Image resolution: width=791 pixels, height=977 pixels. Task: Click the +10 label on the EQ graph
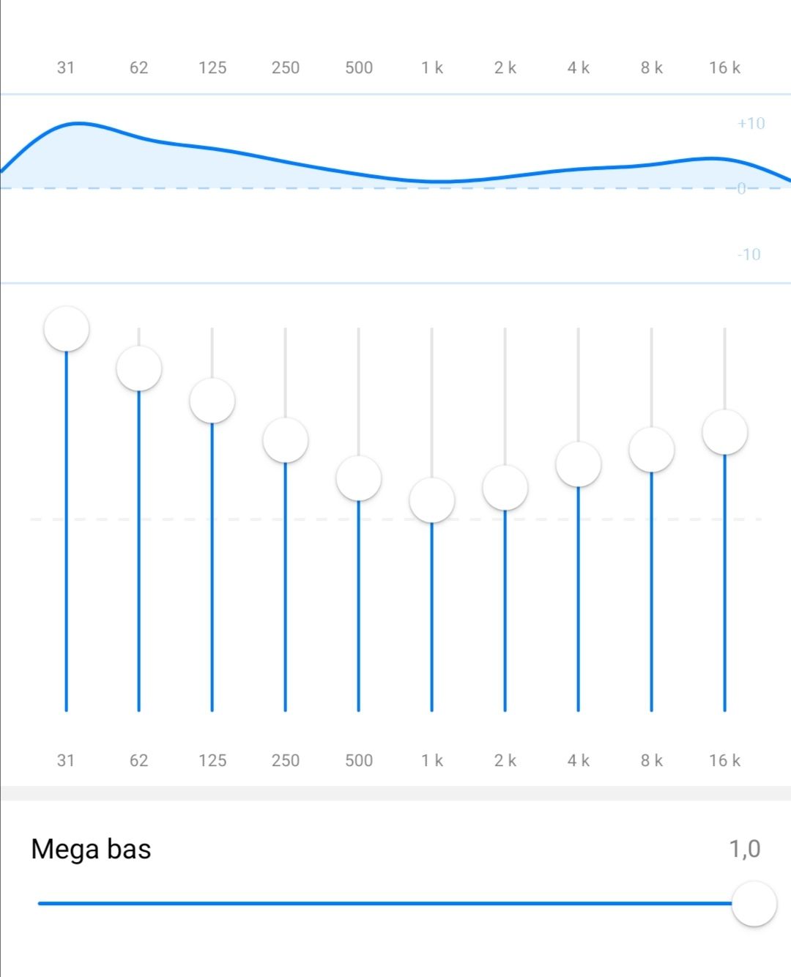(751, 123)
